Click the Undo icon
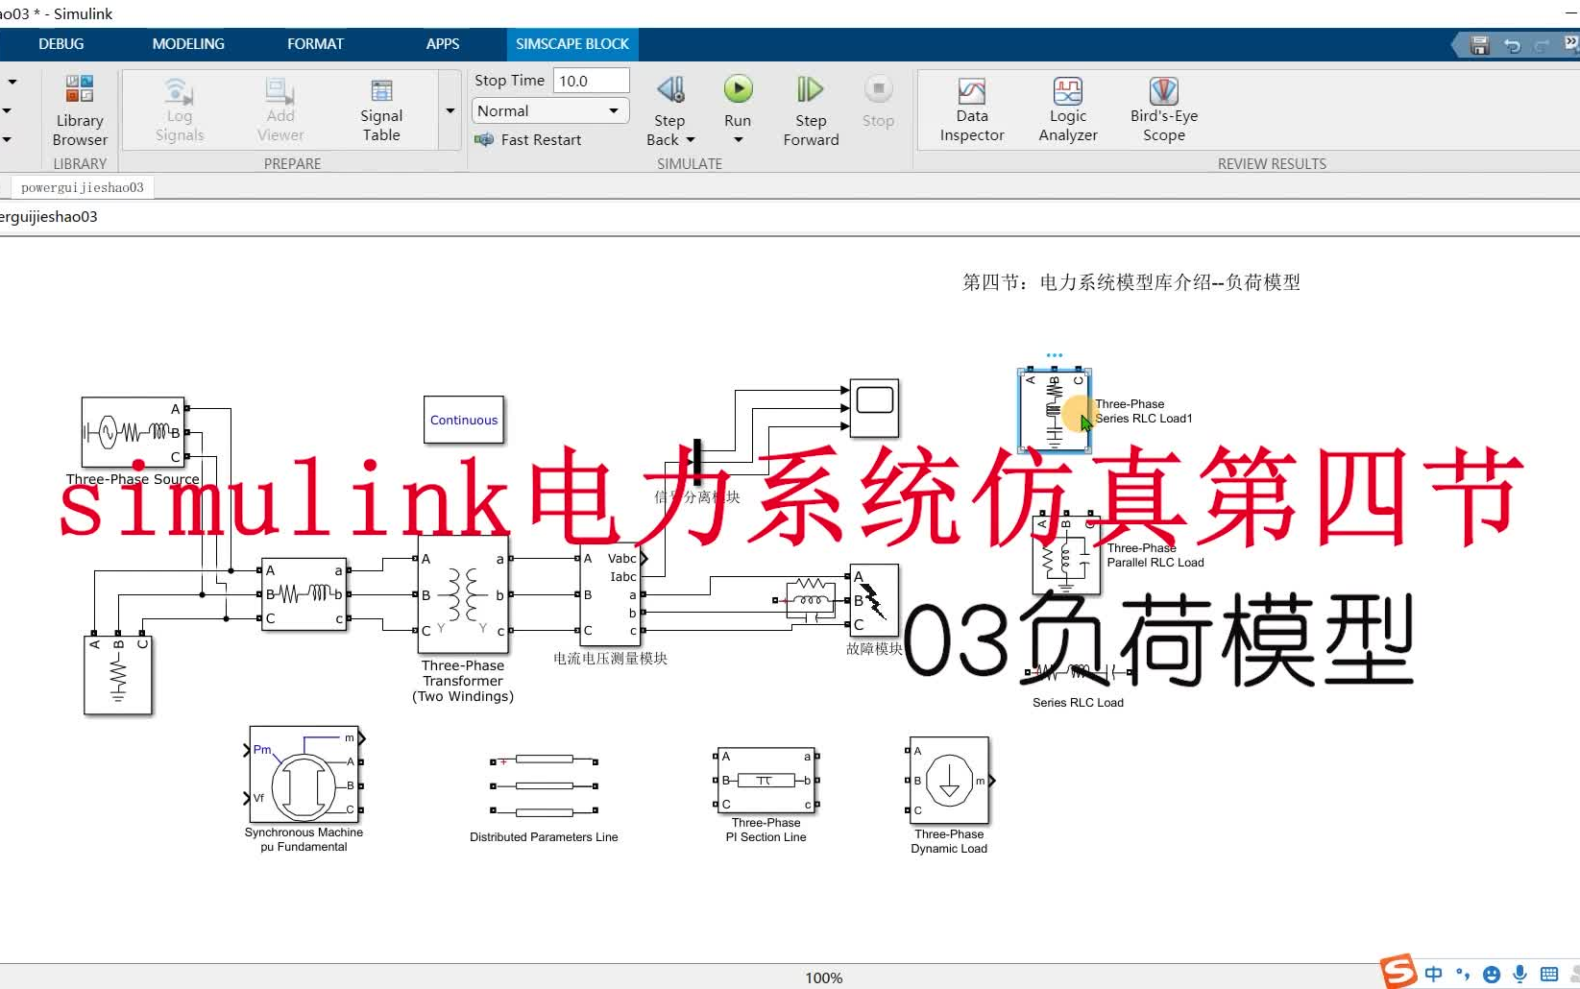 1512,45
